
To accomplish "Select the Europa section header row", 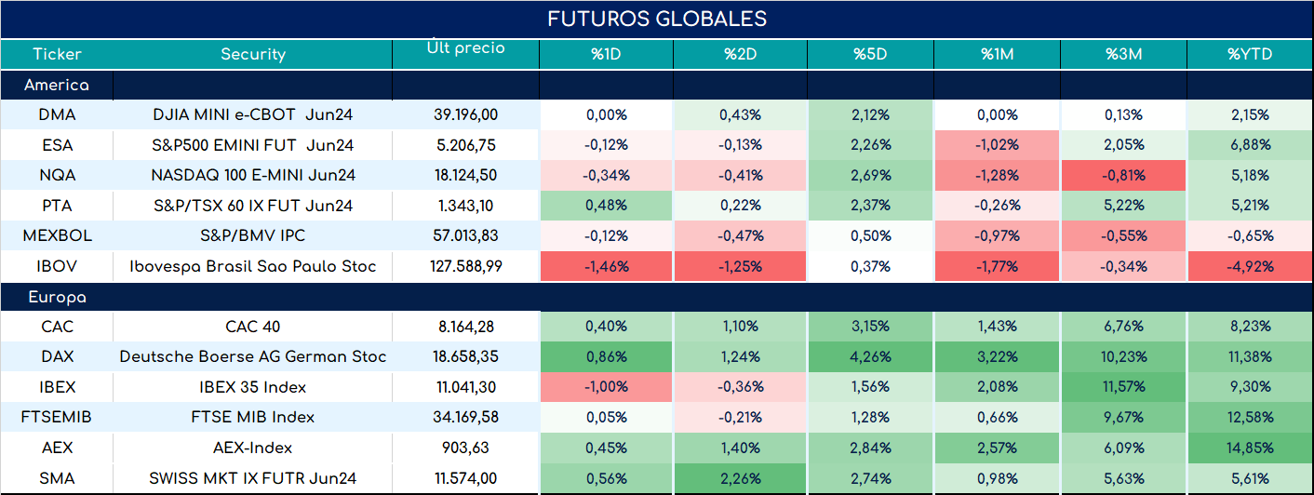I will coord(657,298).
